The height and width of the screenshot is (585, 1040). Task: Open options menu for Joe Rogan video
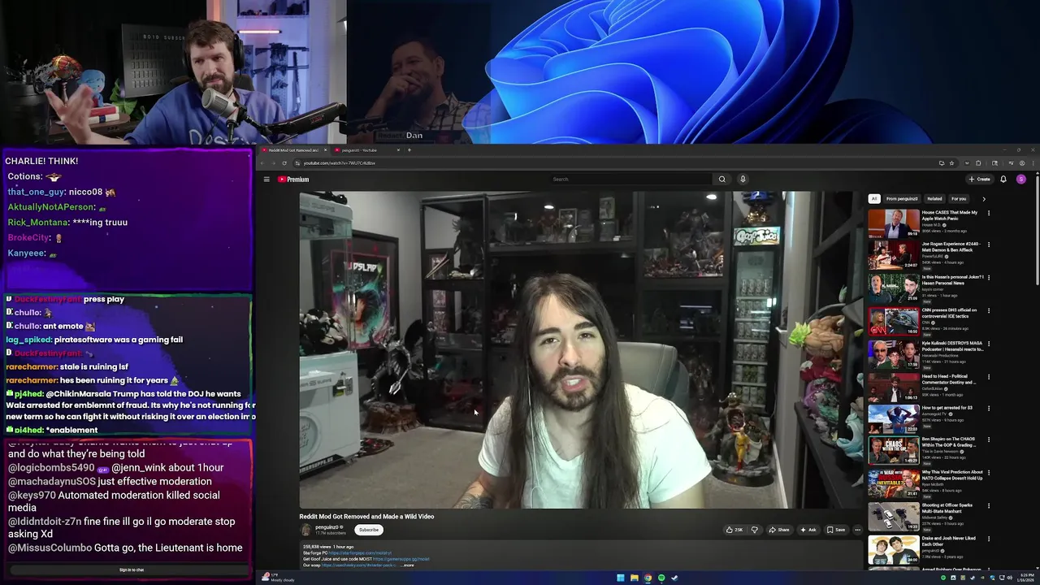[x=989, y=245]
